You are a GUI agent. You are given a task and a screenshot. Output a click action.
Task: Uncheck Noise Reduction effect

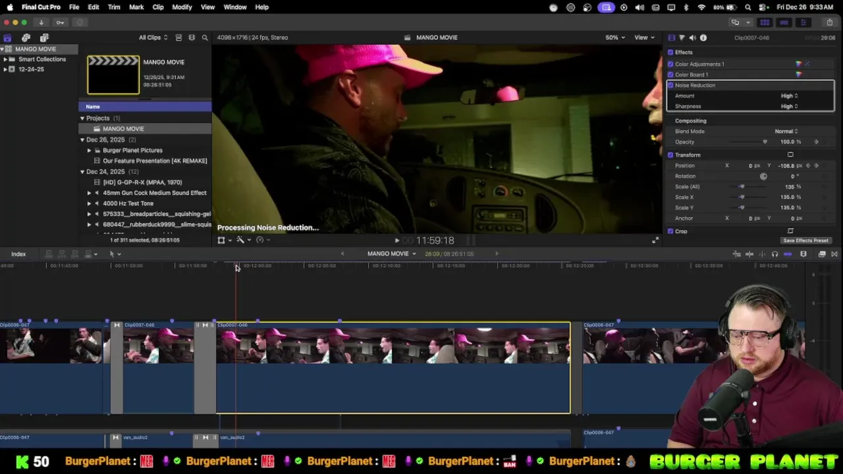click(x=670, y=85)
